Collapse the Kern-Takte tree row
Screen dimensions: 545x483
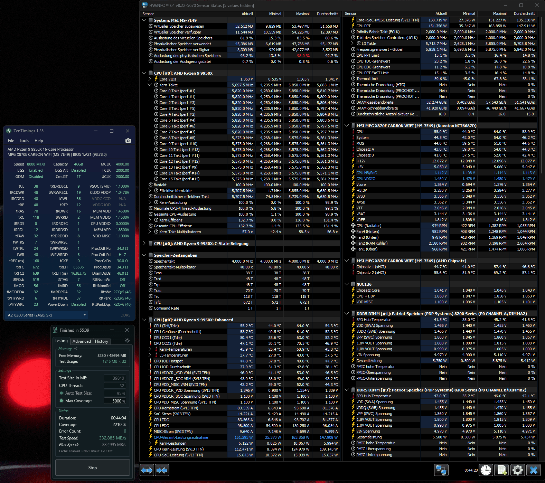tap(150, 85)
